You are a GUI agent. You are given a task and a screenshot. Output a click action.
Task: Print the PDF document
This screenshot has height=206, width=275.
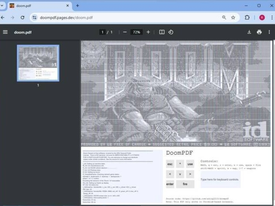click(259, 32)
